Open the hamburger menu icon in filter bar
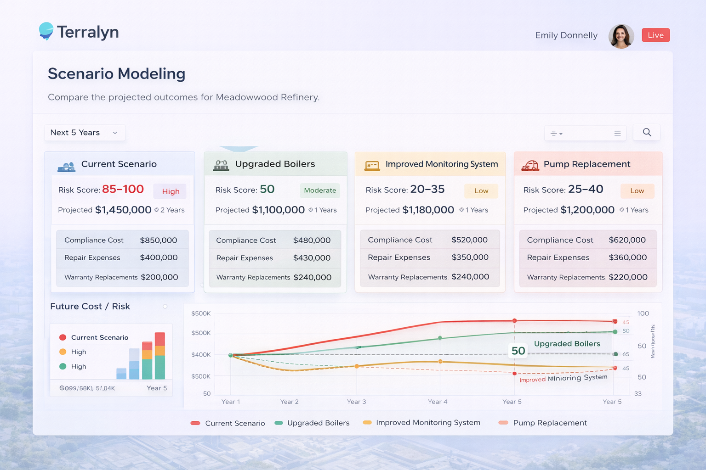This screenshot has width=706, height=470. (617, 134)
